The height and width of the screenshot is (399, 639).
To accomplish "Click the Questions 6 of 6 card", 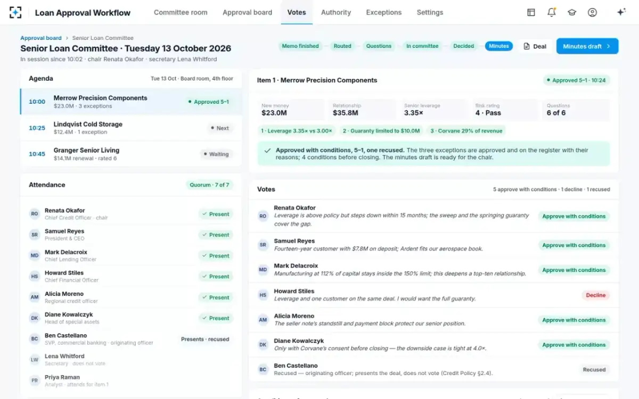I will [576, 110].
